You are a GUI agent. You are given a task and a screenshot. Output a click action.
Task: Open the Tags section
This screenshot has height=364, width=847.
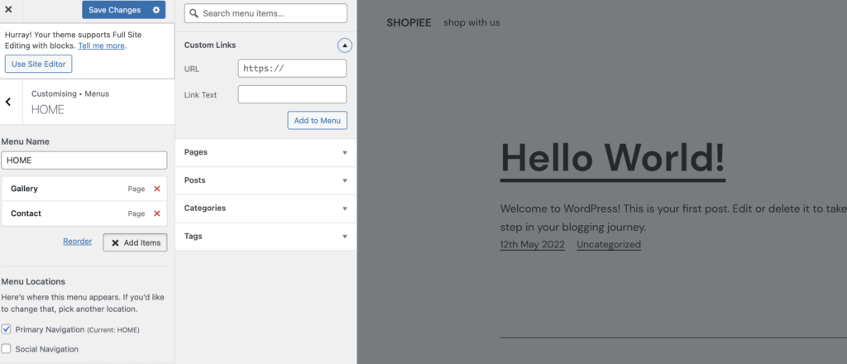pyautogui.click(x=345, y=237)
